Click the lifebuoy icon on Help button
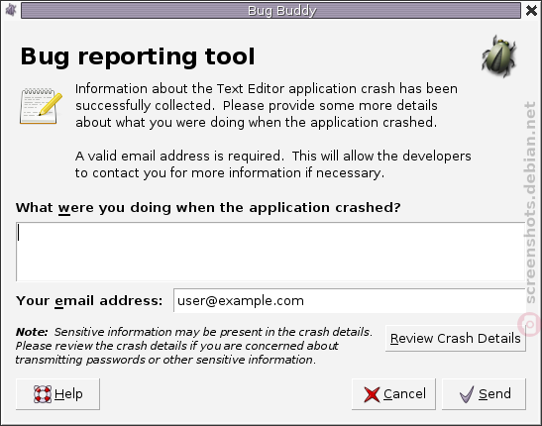Viewport: 542px width, 426px height. point(43,394)
